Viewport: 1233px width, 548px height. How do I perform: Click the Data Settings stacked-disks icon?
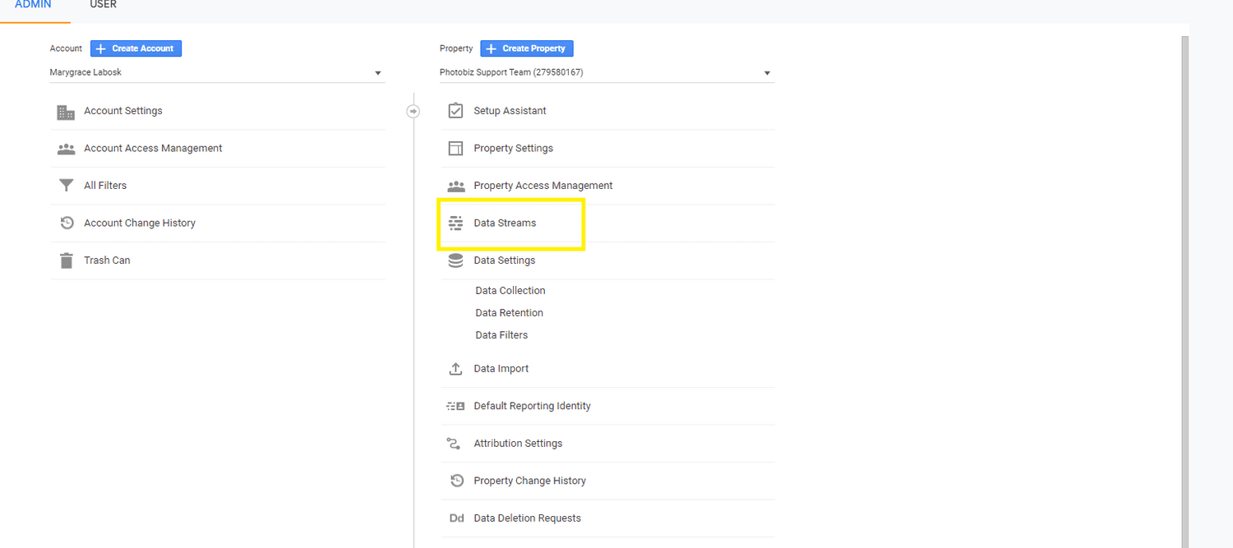click(455, 260)
